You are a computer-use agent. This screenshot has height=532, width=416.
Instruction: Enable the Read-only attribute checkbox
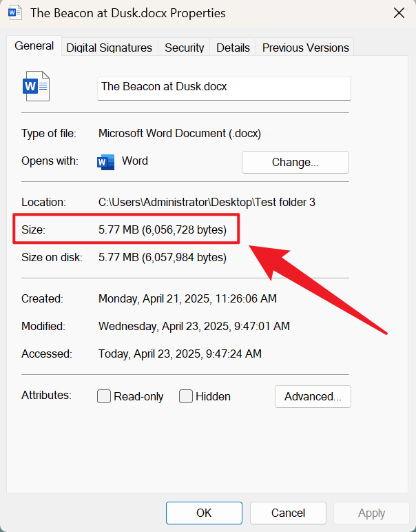[104, 396]
